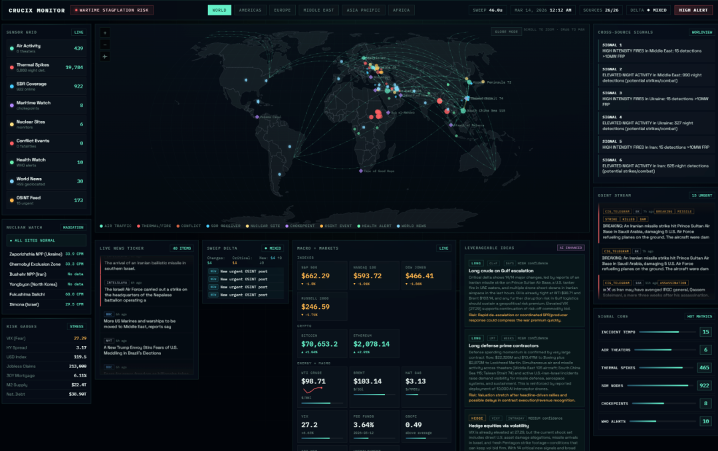Click the Chernobyl Exclusion Zone row
Image resolution: width=718 pixels, height=451 pixels.
47,264
